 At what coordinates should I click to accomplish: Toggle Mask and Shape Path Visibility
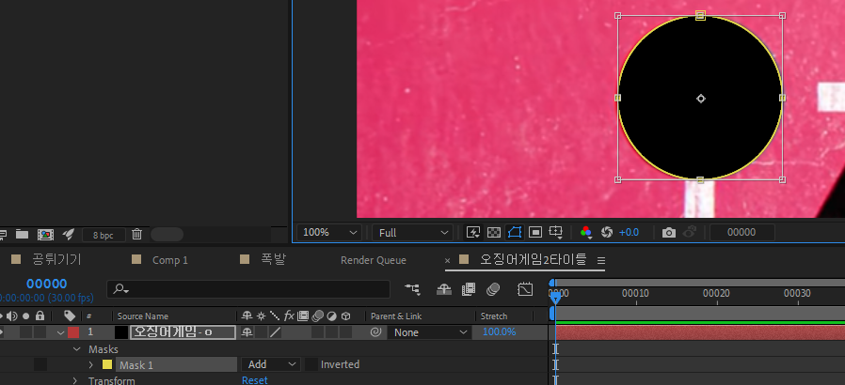click(x=514, y=232)
